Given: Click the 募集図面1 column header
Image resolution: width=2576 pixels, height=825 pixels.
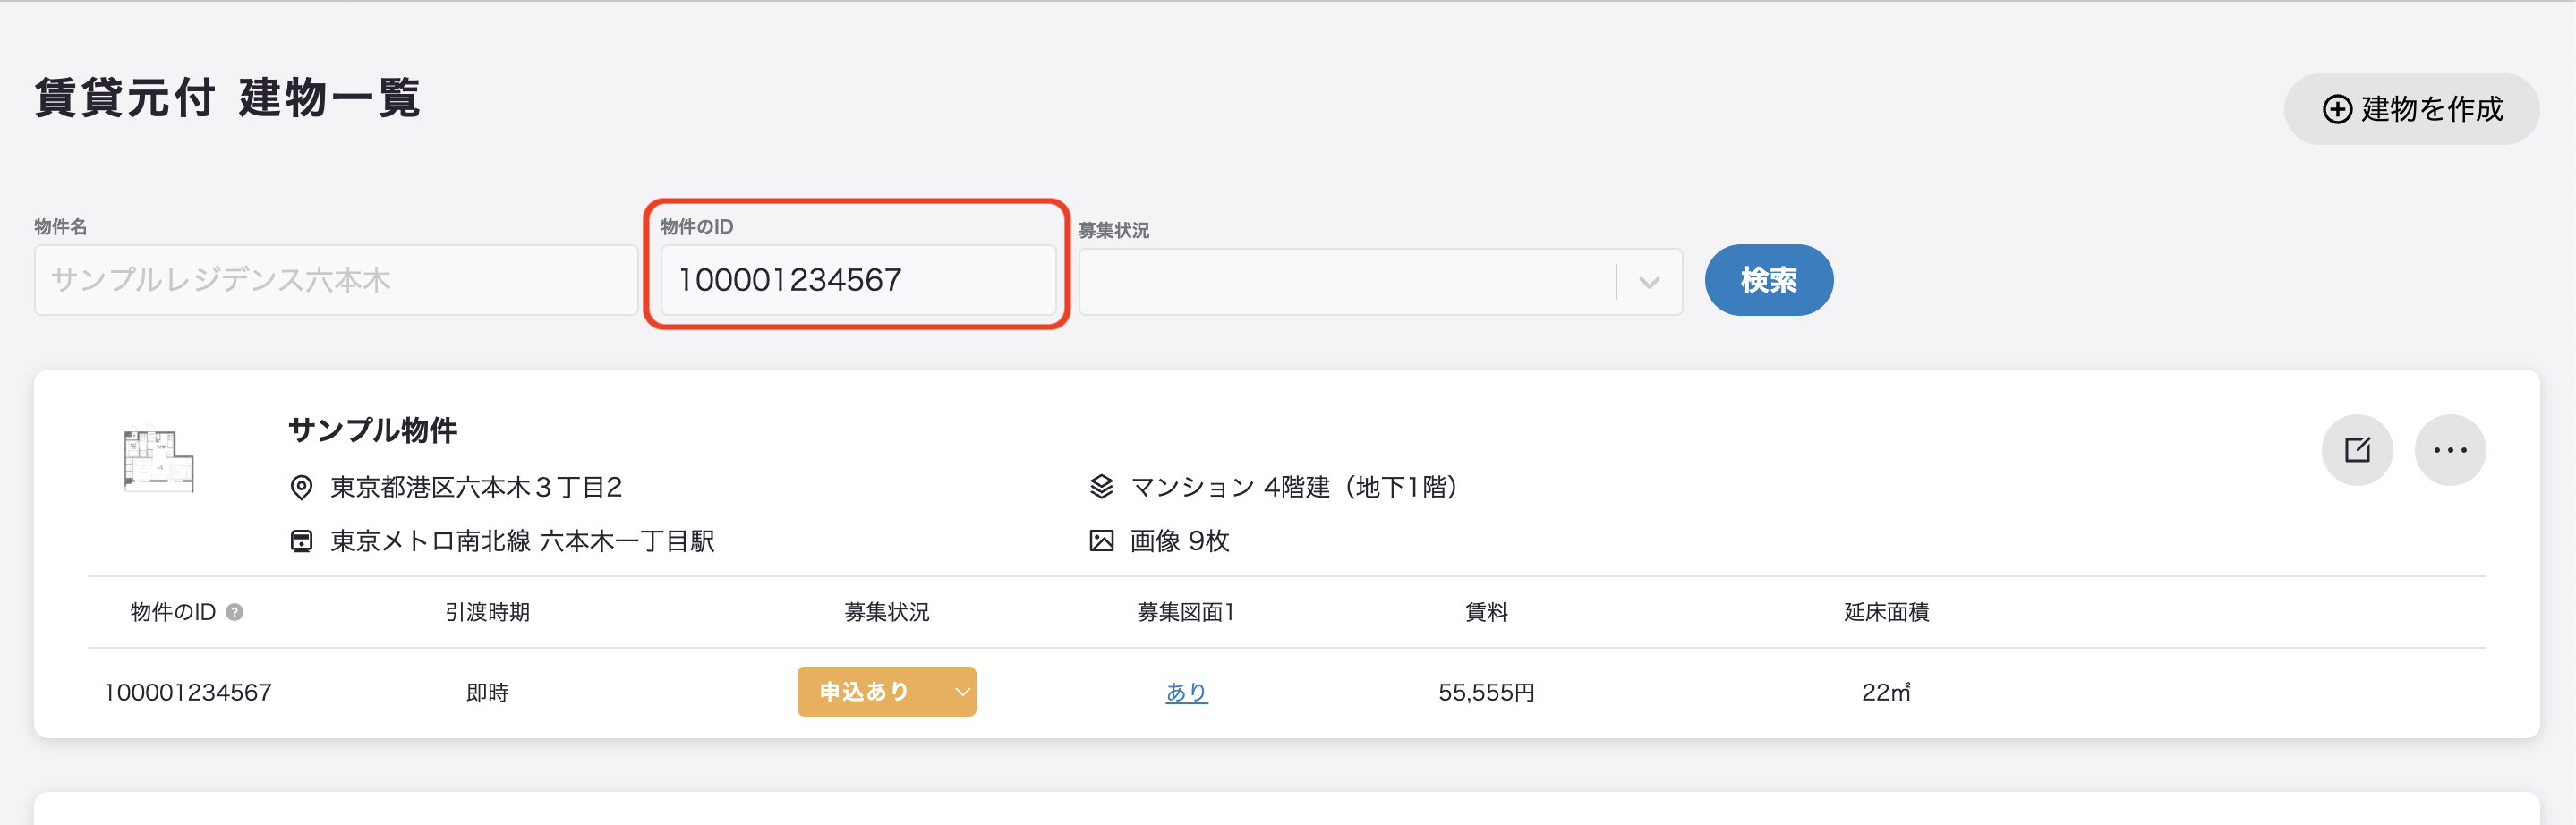Looking at the screenshot, I should tap(1186, 612).
